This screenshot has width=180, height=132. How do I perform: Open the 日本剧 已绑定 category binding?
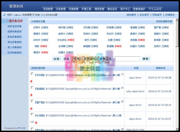91,28
